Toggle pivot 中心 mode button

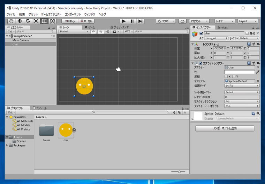70,21
